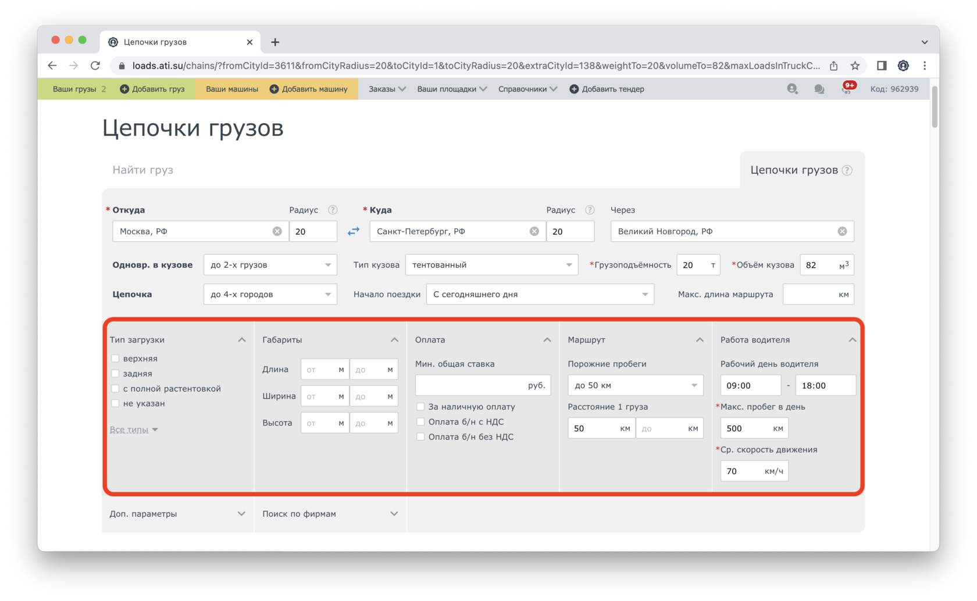Click the plus icon for Добавить машину
This screenshot has width=977, height=601.
point(274,89)
